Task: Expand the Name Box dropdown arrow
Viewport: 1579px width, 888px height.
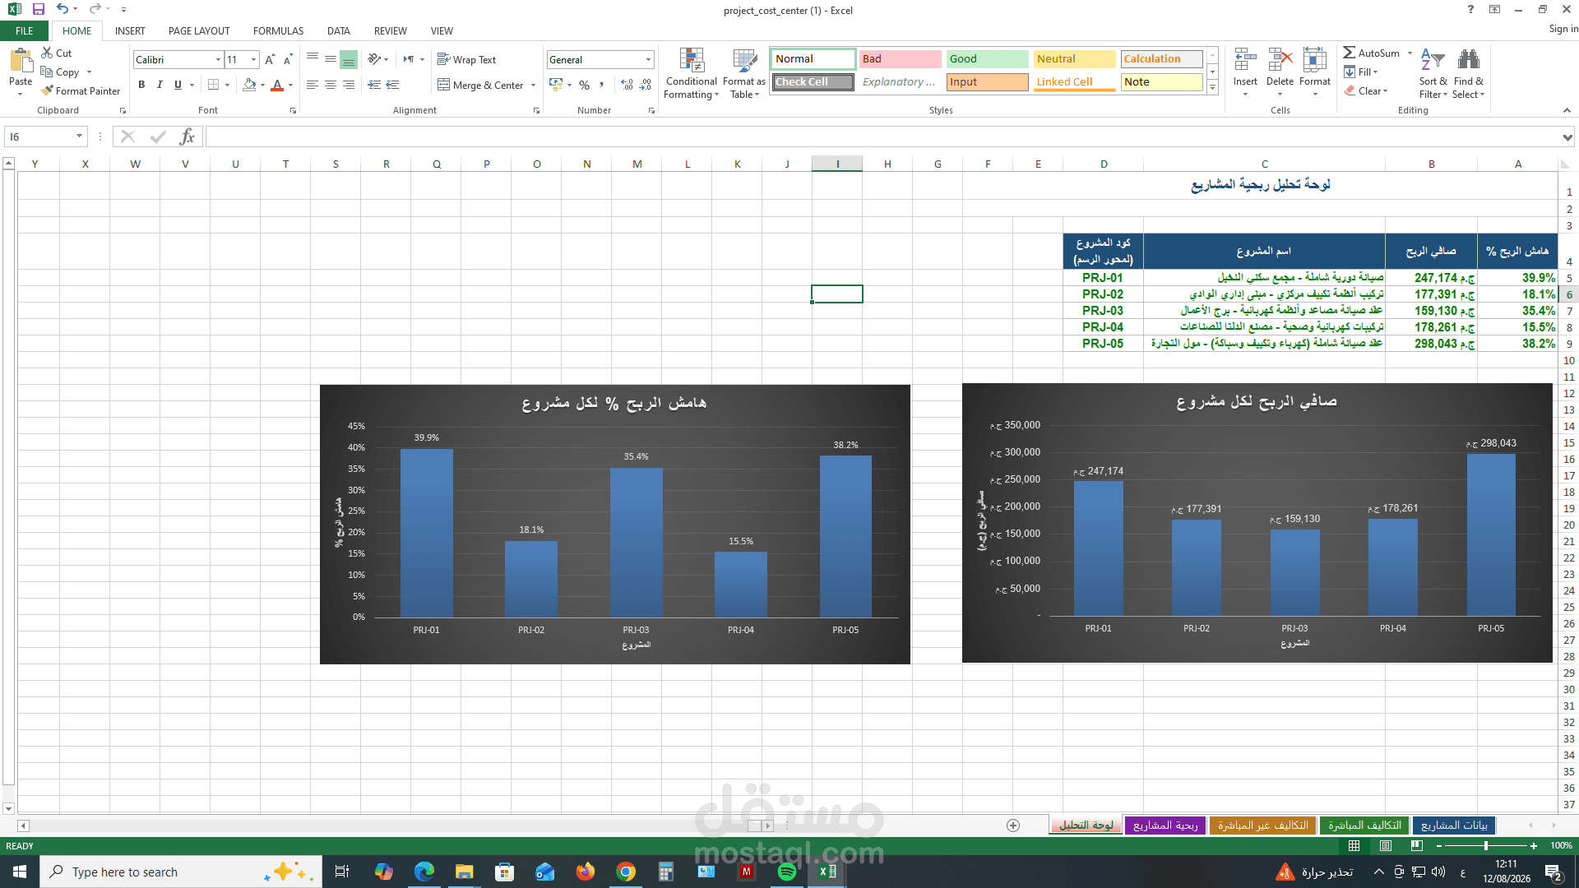Action: pyautogui.click(x=79, y=136)
